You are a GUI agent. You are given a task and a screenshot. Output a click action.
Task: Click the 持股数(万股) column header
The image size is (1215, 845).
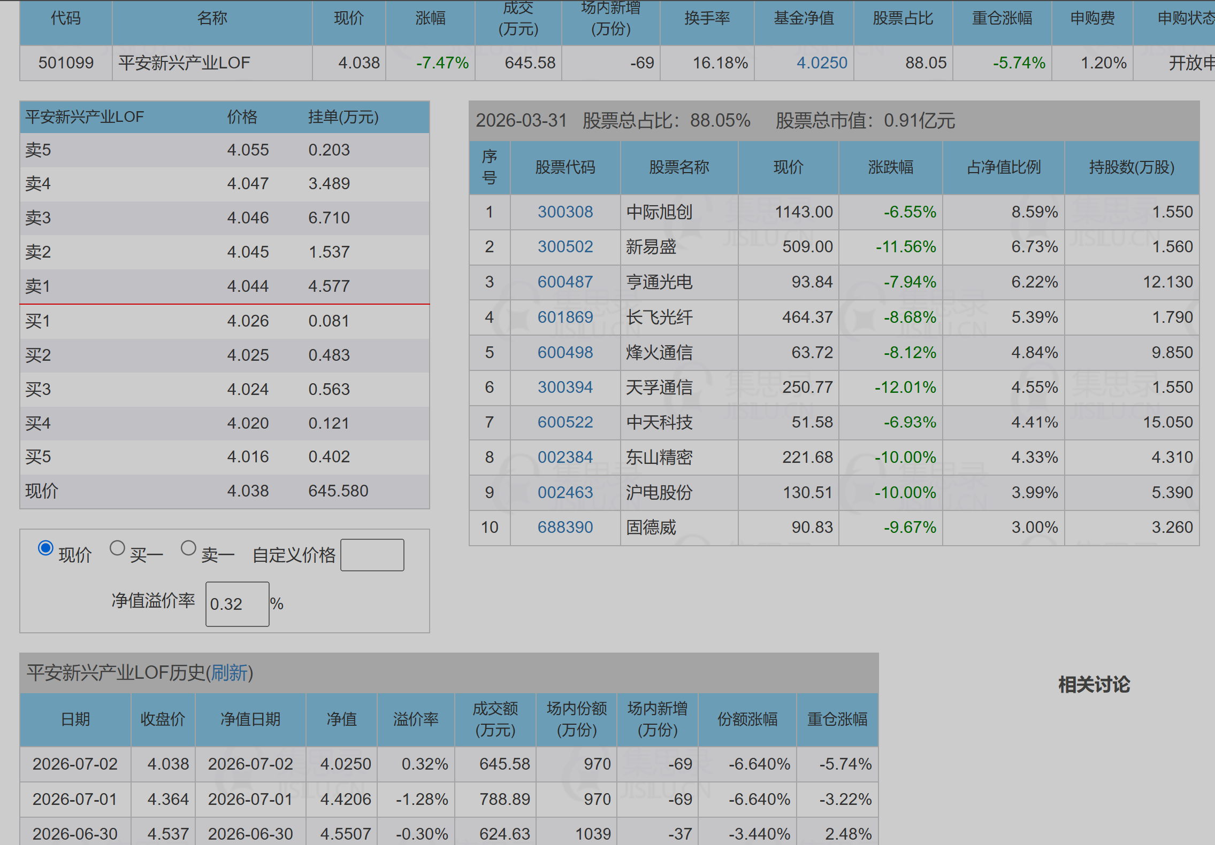(1132, 167)
